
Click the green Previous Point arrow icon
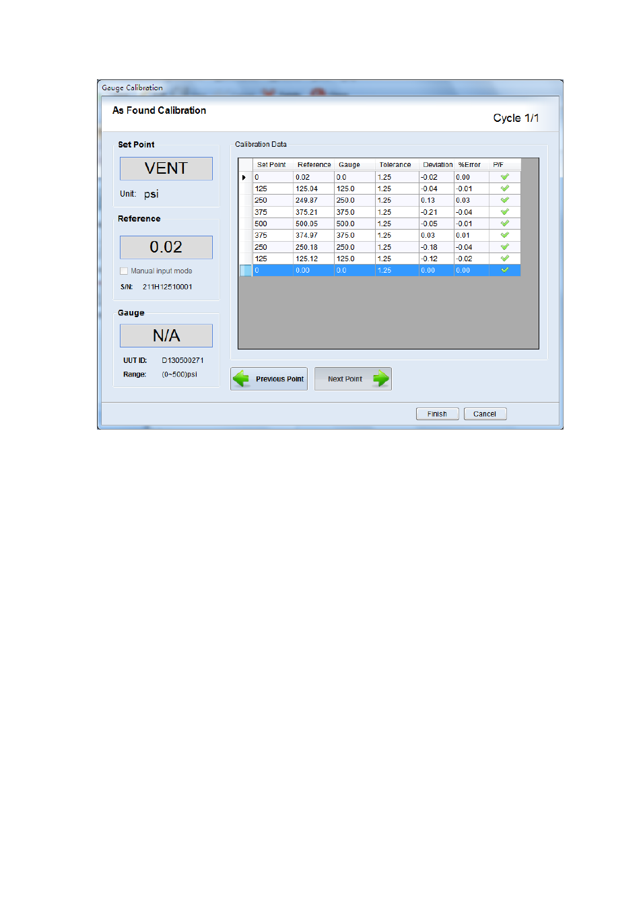click(241, 379)
